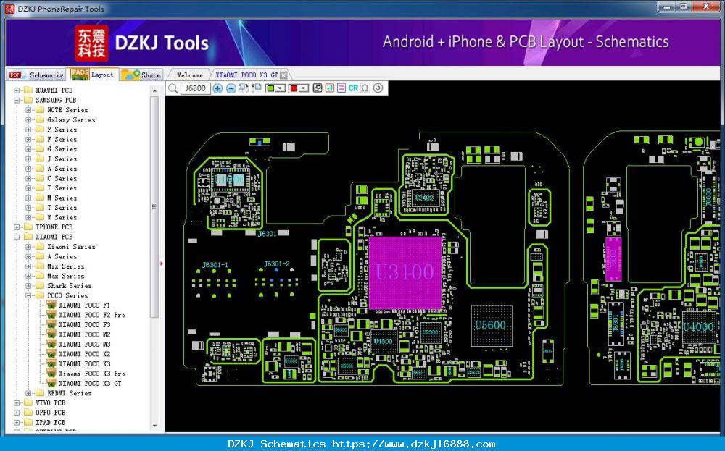Image resolution: width=725 pixels, height=451 pixels.
Task: Click the green color swatch
Action: coord(270,88)
